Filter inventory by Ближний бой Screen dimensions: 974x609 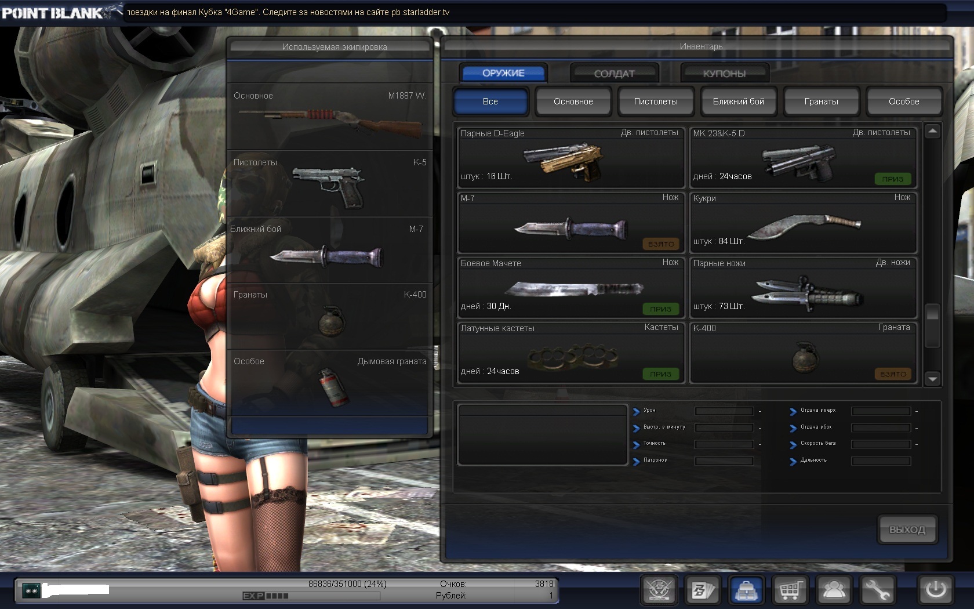click(739, 101)
